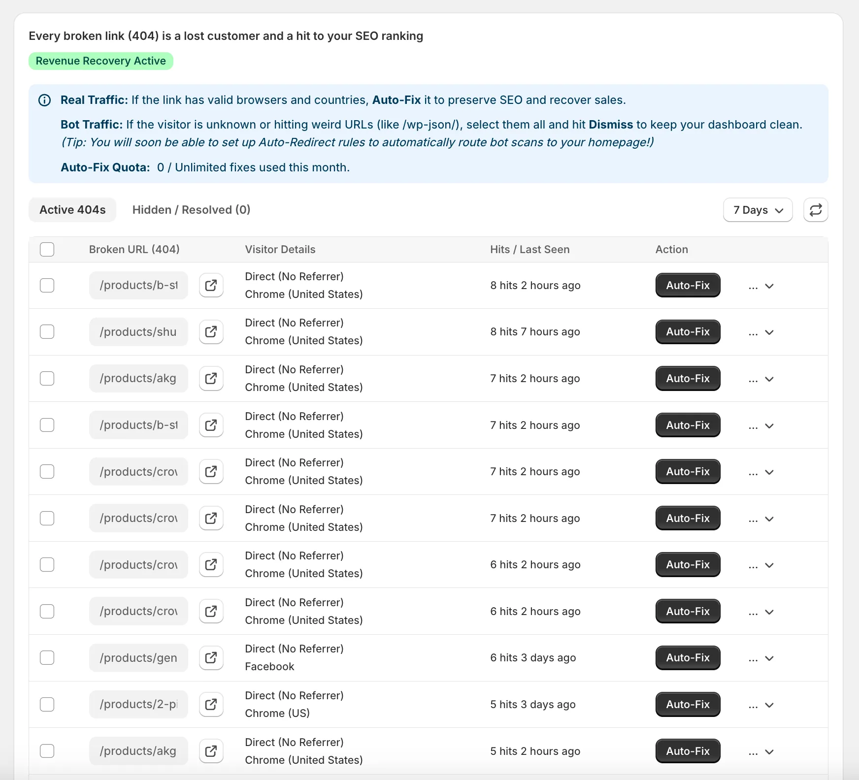
Task: Auto-Fix the /products/b-st link with 7 hits
Action: click(x=688, y=425)
